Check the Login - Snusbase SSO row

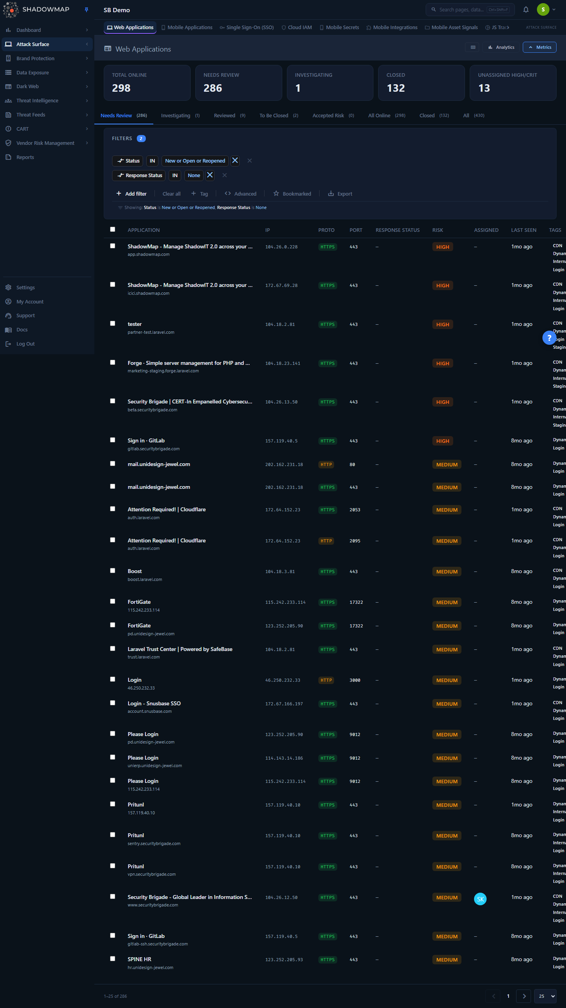coord(113,703)
